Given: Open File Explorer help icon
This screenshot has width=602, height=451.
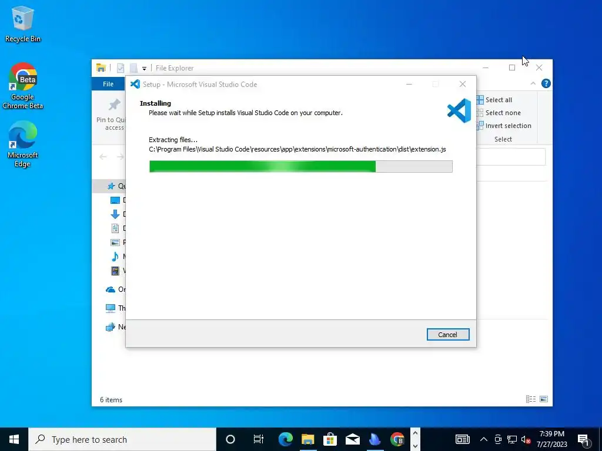Looking at the screenshot, I should pyautogui.click(x=546, y=83).
